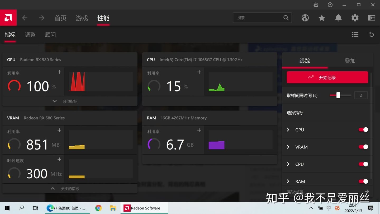The image size is (380, 214).
Task: Select the 指标 sub-tab
Action: [10, 35]
